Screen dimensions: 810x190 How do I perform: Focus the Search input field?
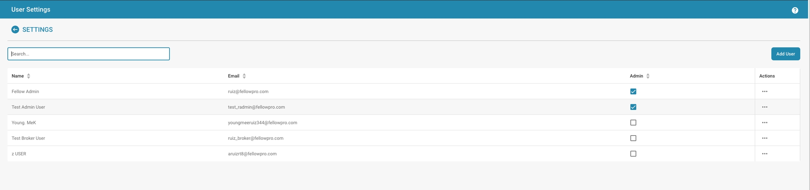click(x=89, y=54)
